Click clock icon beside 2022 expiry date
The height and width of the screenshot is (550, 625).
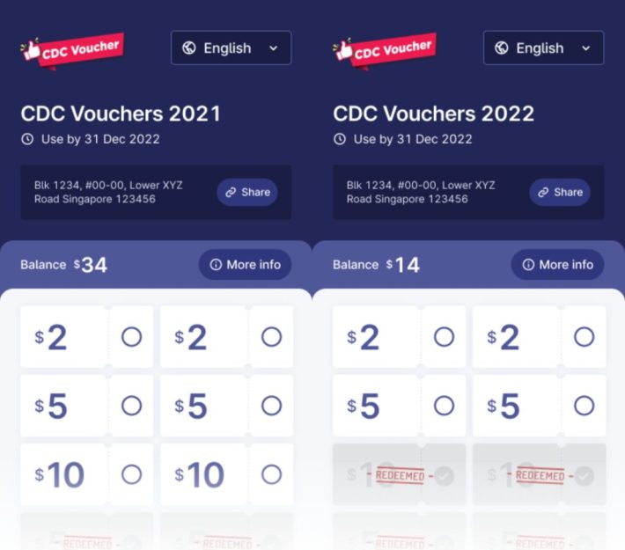click(x=340, y=139)
